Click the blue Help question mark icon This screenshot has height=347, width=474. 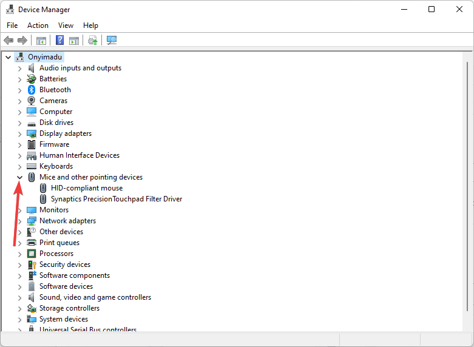(60, 41)
